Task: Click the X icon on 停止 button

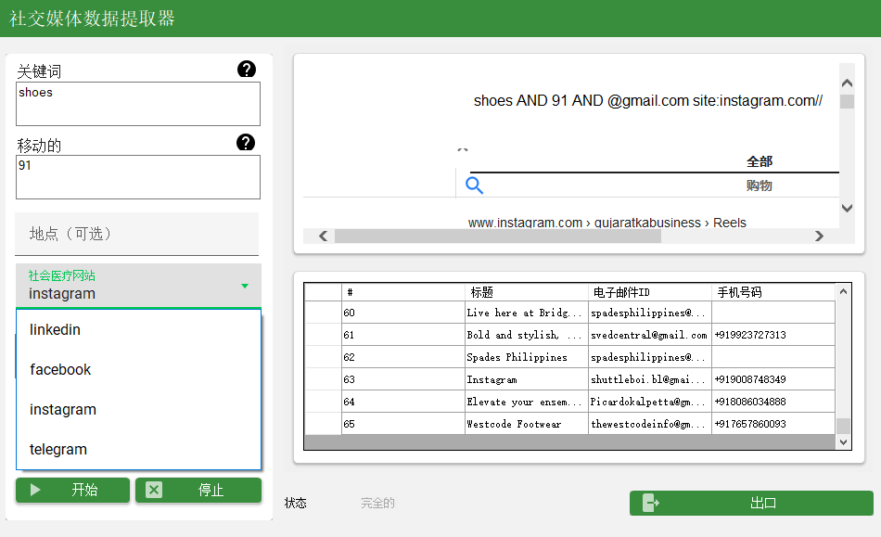Action: (154, 490)
